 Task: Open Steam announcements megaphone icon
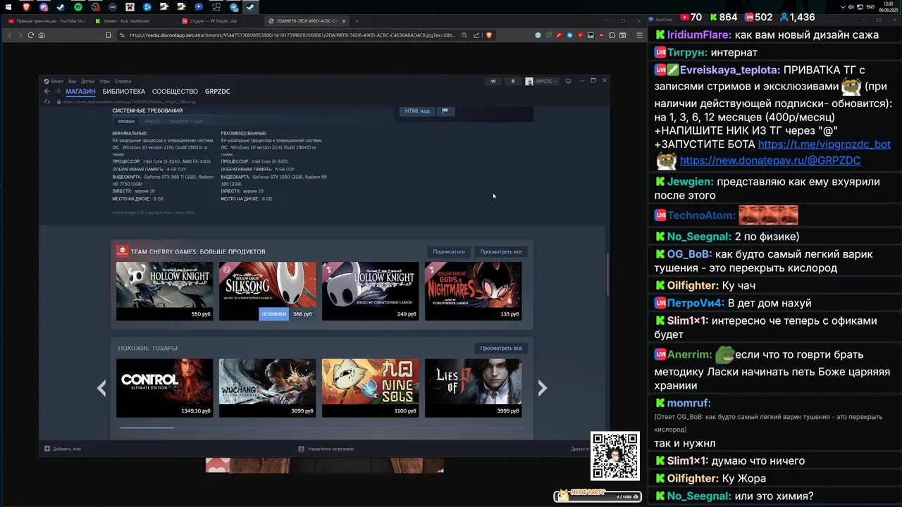click(493, 81)
